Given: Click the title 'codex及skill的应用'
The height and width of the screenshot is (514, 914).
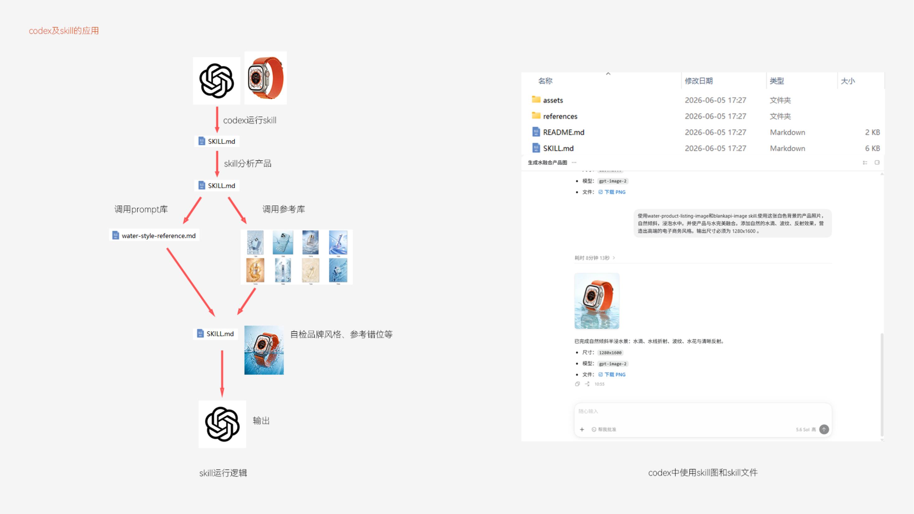Looking at the screenshot, I should 64,31.
